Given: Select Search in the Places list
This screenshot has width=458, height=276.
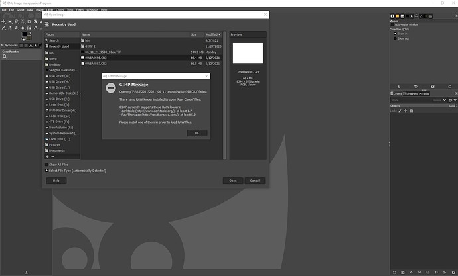Looking at the screenshot, I should 62,40.
